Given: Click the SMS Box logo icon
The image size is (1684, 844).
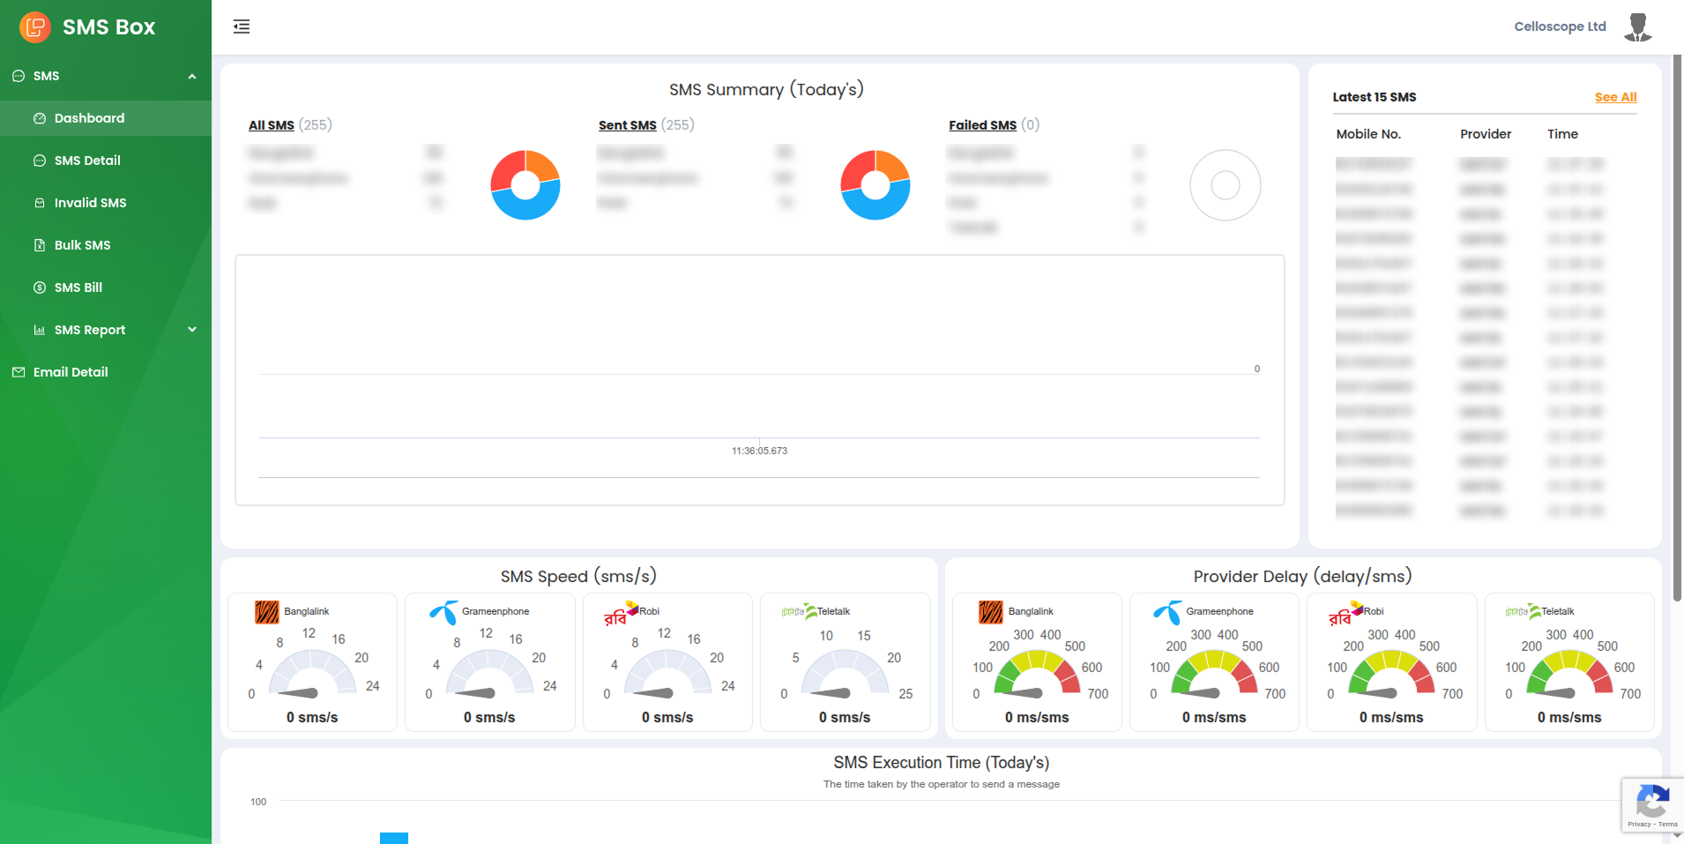Looking at the screenshot, I should click(x=35, y=27).
